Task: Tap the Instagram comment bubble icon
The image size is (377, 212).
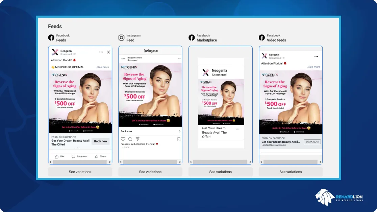Action: point(130,139)
